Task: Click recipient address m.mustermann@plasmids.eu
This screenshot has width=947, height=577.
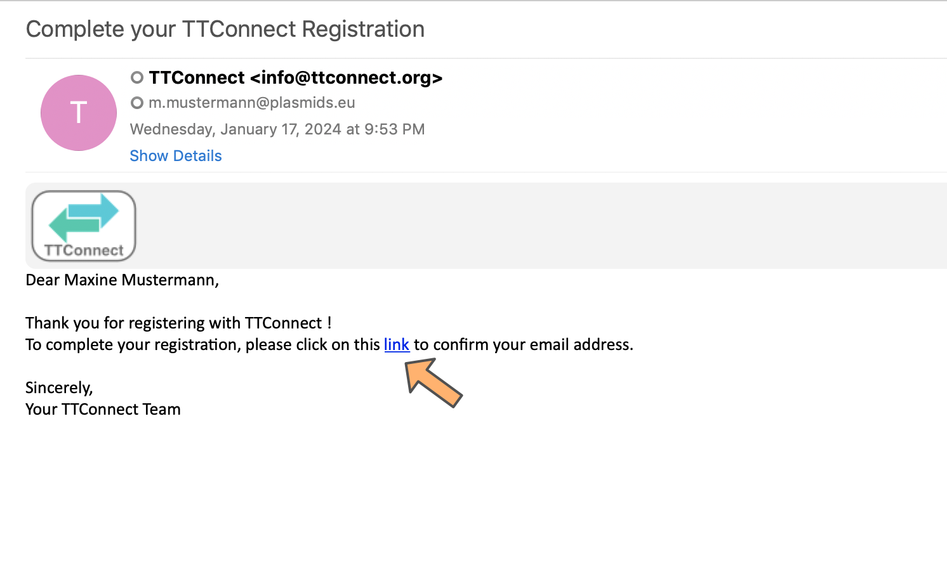Action: point(252,103)
